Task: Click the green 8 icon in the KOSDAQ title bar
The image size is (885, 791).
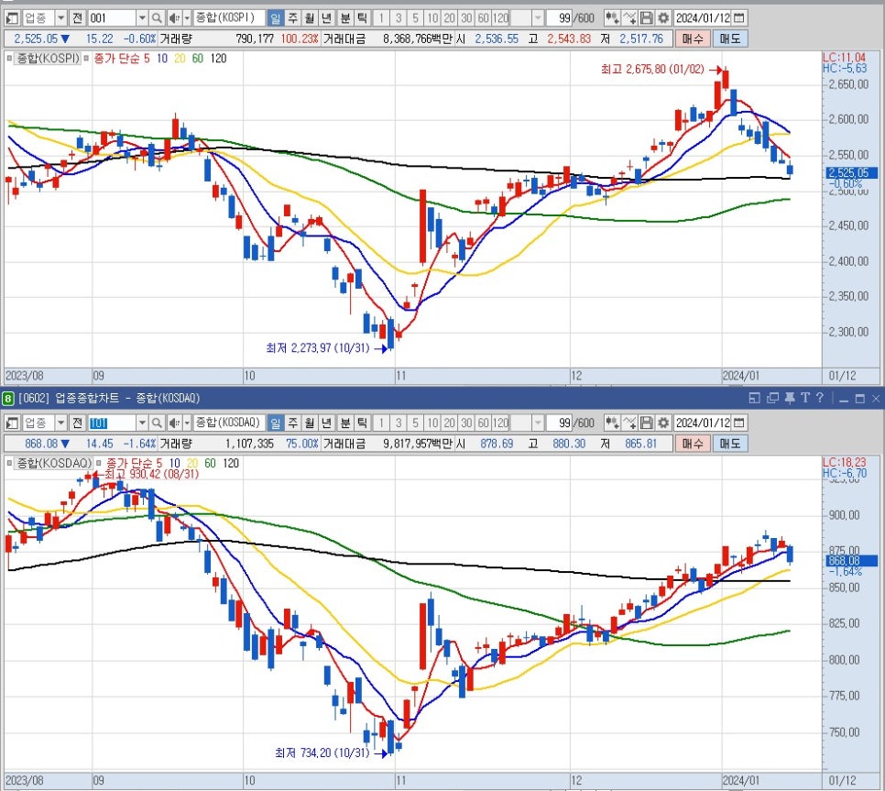Action: coord(7,399)
